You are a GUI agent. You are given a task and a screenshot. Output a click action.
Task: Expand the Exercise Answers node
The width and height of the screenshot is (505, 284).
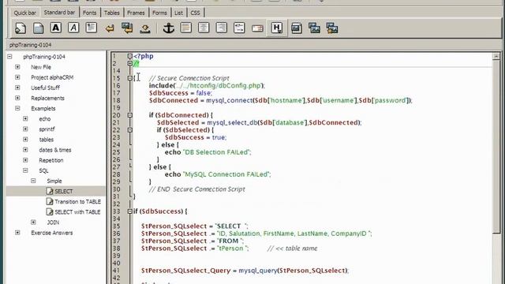coord(17,233)
